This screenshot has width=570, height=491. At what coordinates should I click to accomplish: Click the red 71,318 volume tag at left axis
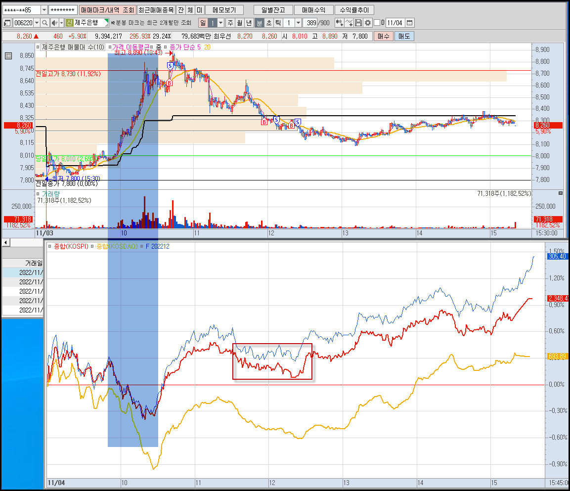point(19,219)
